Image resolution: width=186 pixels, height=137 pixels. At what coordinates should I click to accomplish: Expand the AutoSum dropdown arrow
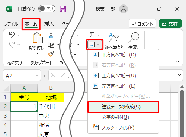[99, 35]
